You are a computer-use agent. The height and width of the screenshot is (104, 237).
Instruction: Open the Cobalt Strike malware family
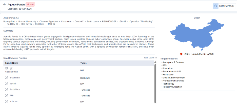click(11, 72)
